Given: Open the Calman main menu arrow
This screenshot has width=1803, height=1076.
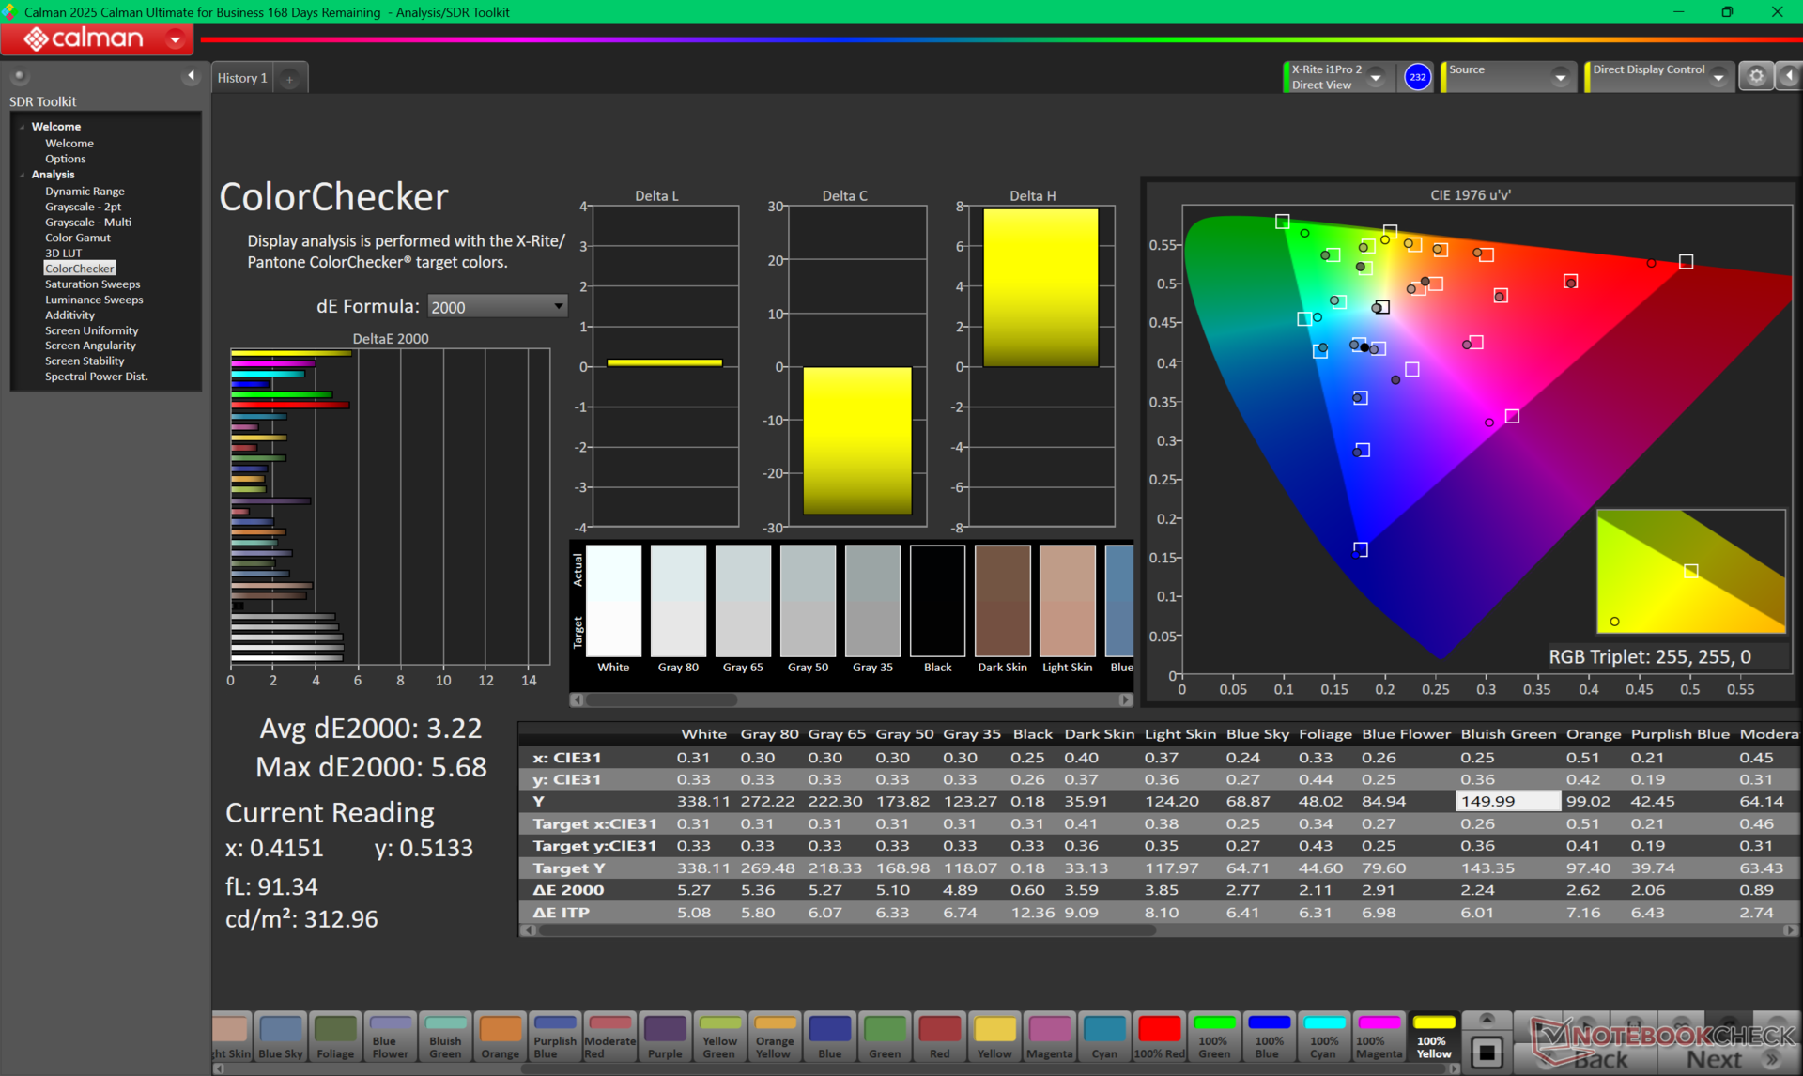Looking at the screenshot, I should tap(175, 39).
